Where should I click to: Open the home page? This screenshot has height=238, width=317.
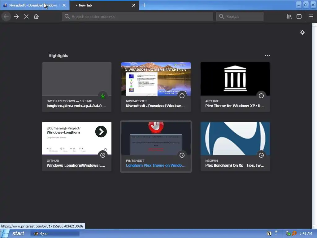coord(36,16)
